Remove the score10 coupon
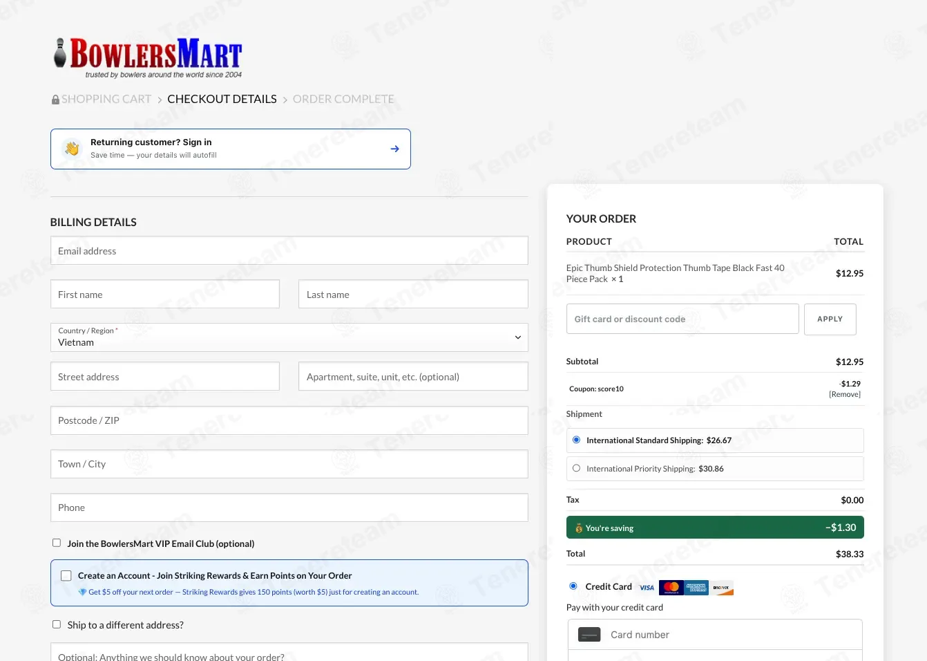The width and height of the screenshot is (927, 661). click(x=845, y=394)
